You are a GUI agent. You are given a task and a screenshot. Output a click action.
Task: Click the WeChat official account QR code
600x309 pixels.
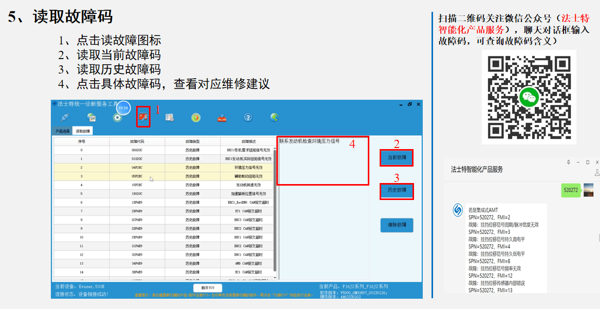tap(529, 97)
